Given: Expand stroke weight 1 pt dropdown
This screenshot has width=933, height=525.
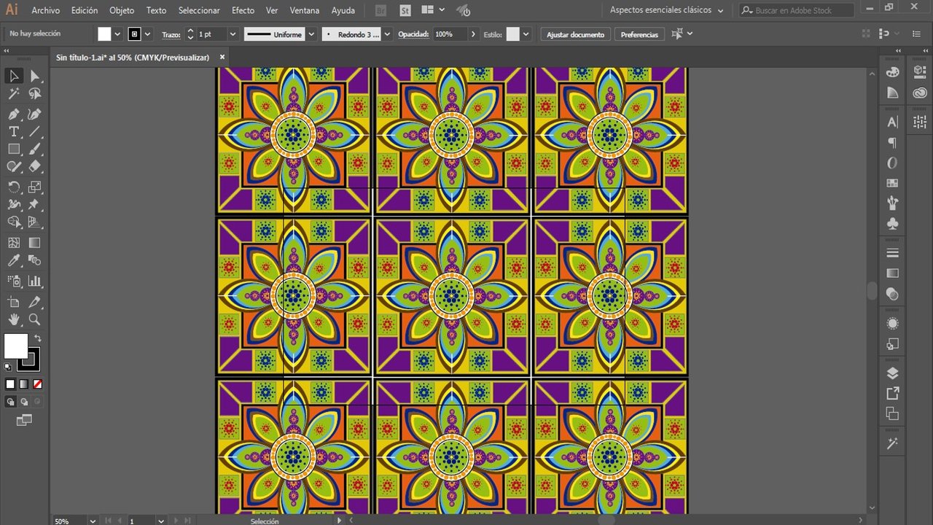Looking at the screenshot, I should (x=233, y=34).
